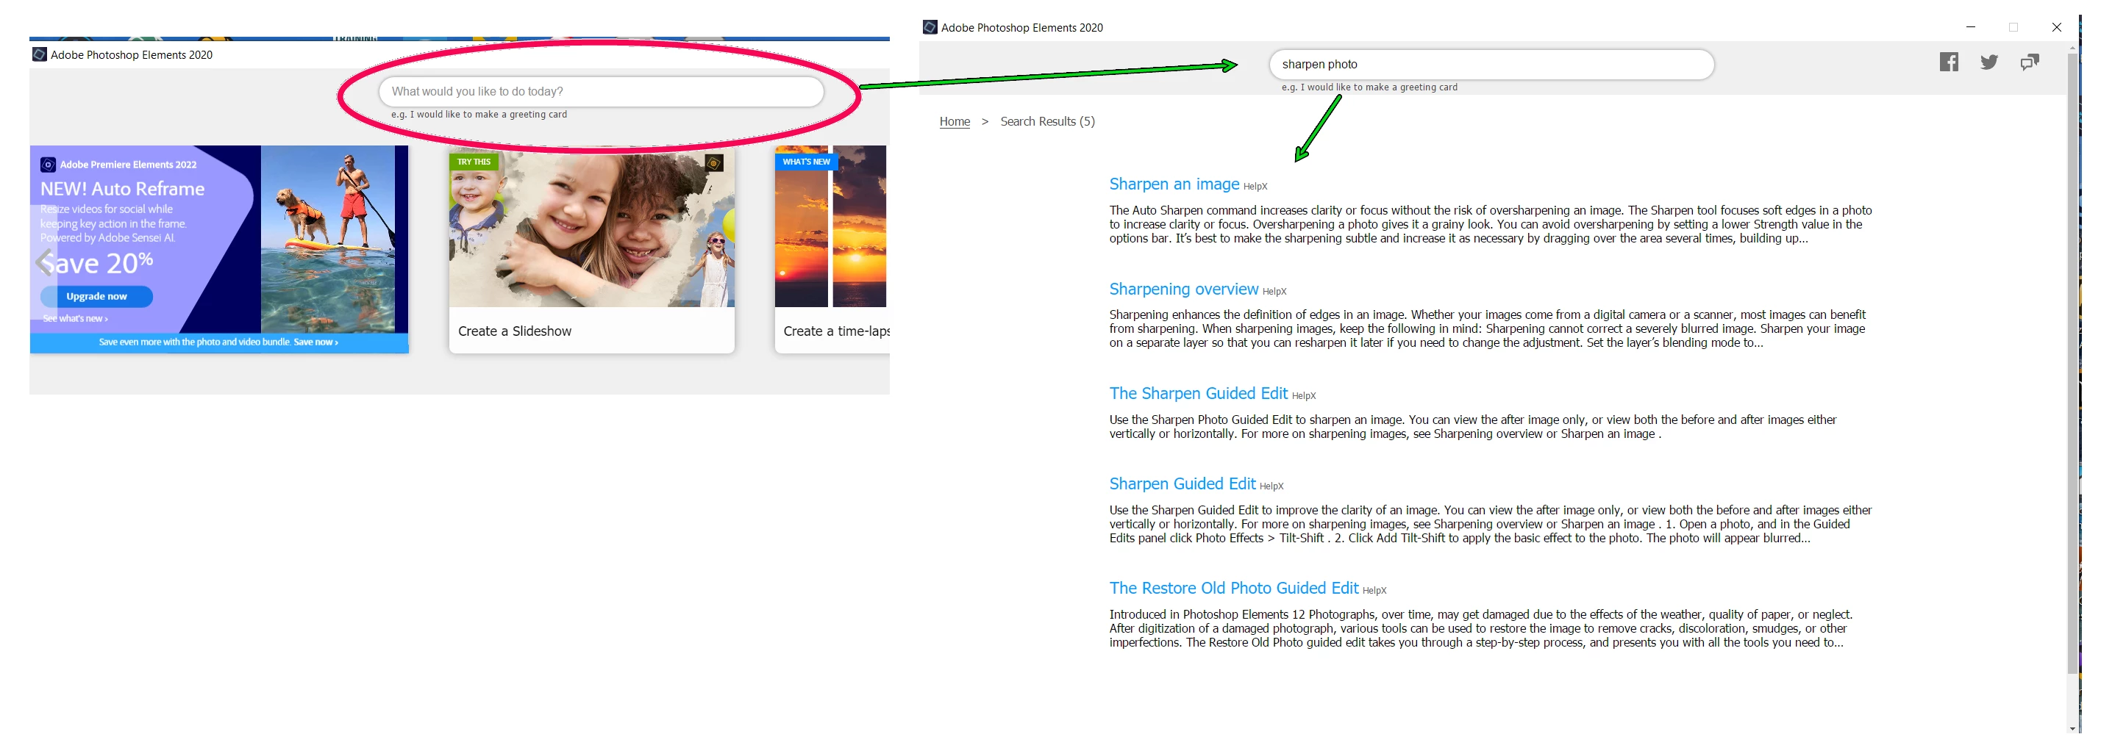2126x748 pixels.
Task: Click the vertical scrollbar of the results window
Action: click(x=2072, y=363)
